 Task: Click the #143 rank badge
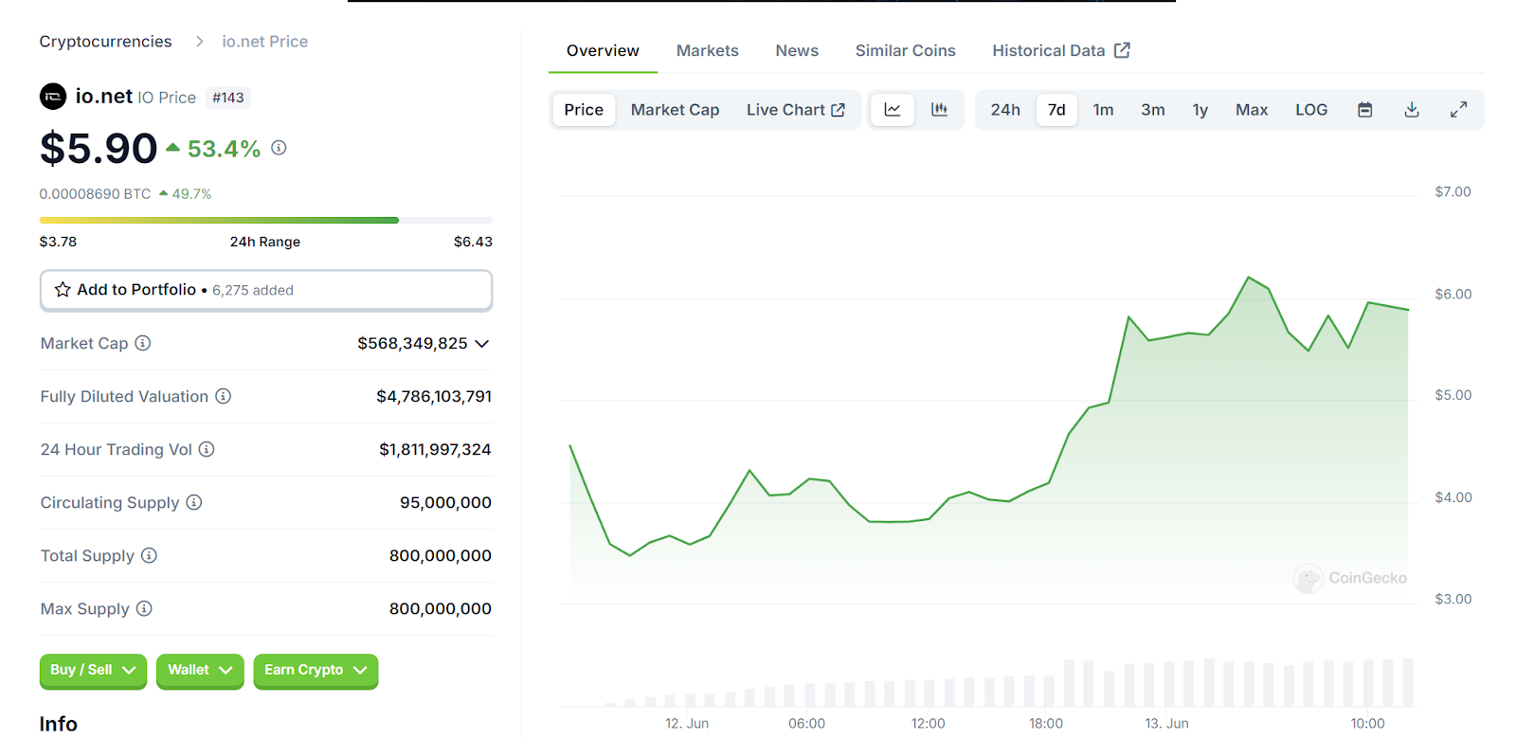point(228,98)
